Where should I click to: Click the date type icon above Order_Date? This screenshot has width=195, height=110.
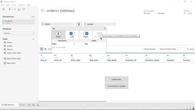(72, 55)
